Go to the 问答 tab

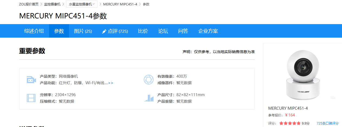point(183,31)
